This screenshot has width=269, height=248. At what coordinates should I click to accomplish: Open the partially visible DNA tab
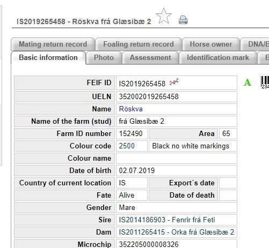[255, 44]
